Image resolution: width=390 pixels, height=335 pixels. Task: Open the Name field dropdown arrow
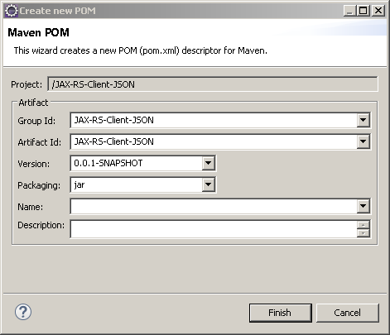click(x=363, y=206)
